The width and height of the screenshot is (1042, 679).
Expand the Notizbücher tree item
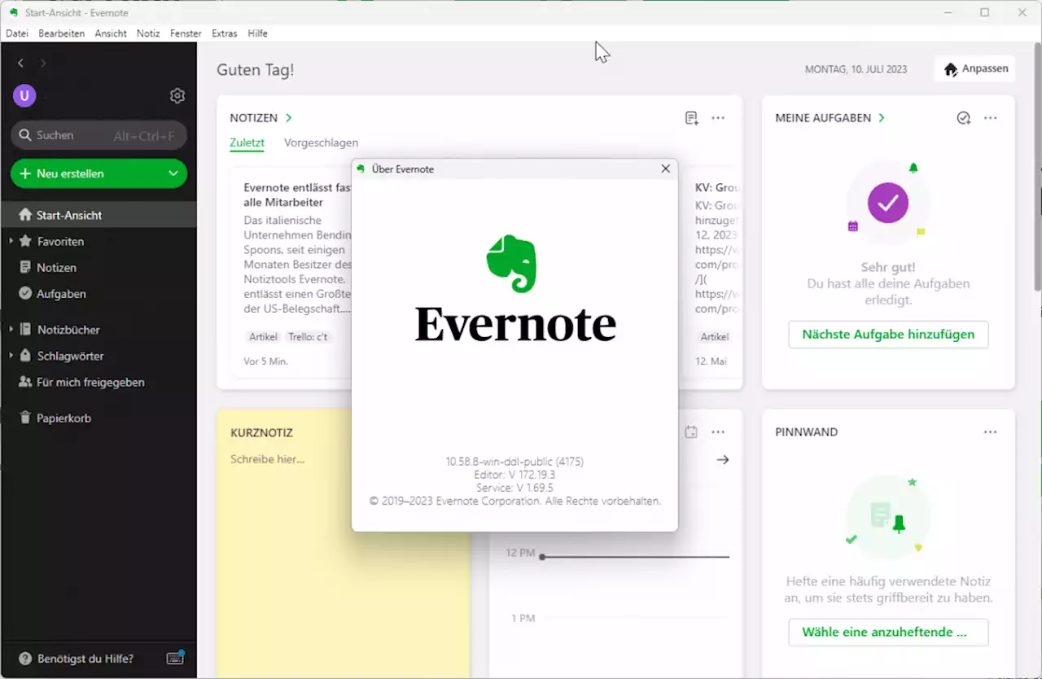(x=11, y=330)
